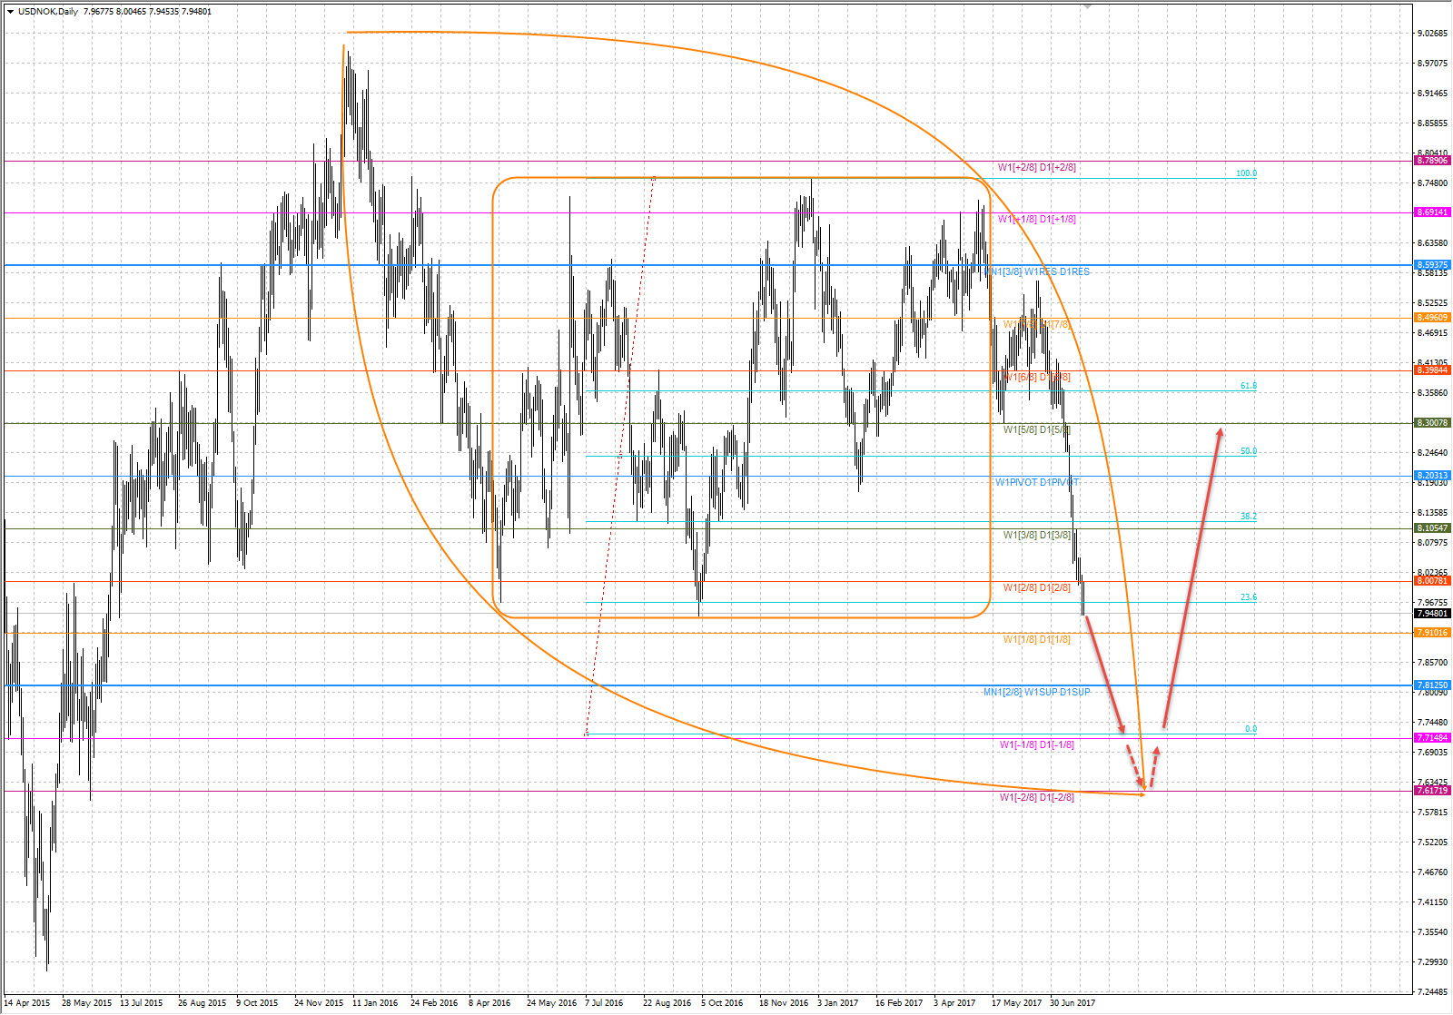Select the black 7.94801 current price tag
Screen dimensions: 1453x1015
pos(1431,614)
